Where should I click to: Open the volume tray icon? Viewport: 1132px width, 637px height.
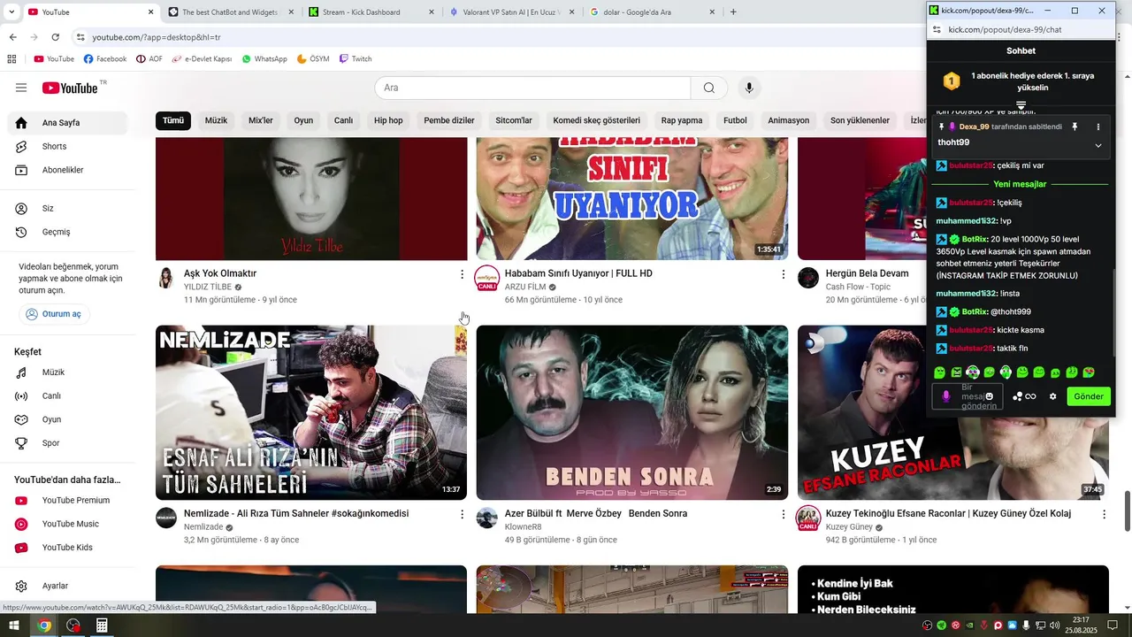pos(1054,625)
